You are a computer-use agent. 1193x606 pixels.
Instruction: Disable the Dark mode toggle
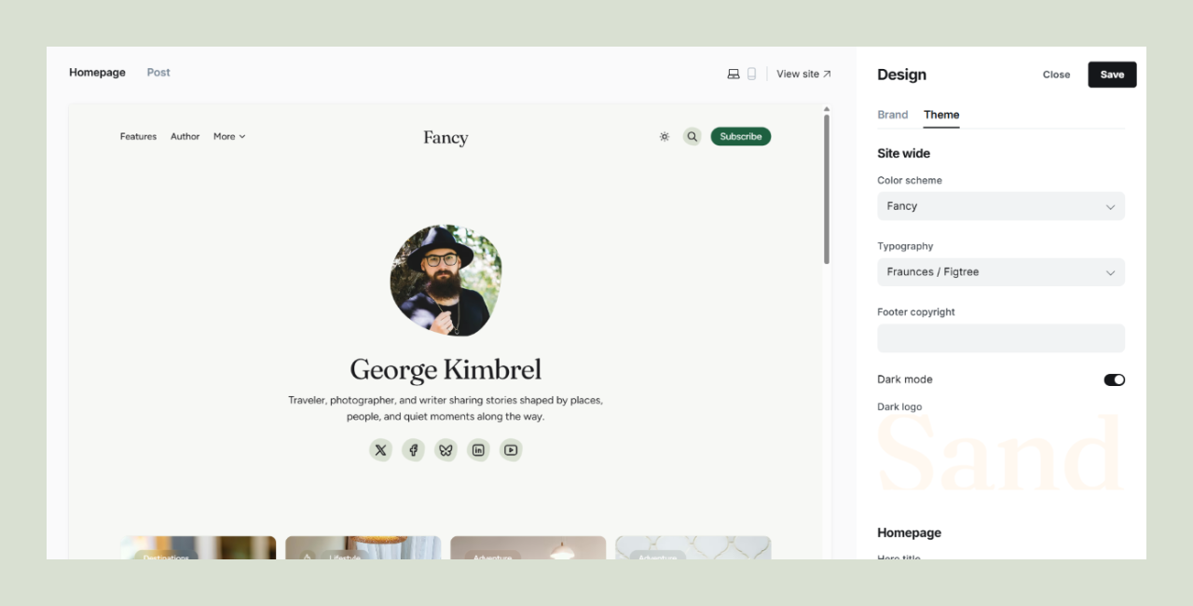(1114, 379)
